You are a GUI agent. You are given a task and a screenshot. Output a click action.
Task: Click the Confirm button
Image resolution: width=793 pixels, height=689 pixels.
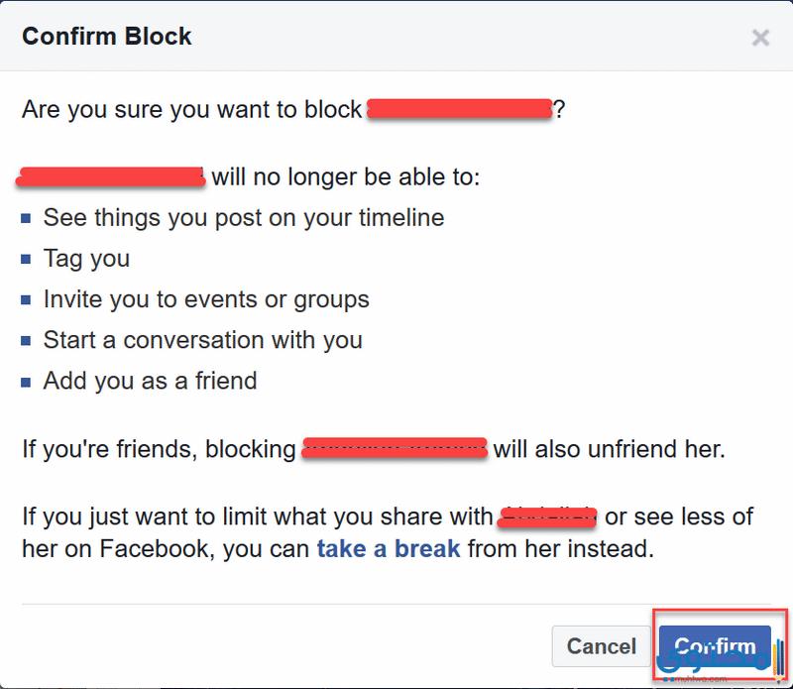pos(715,646)
